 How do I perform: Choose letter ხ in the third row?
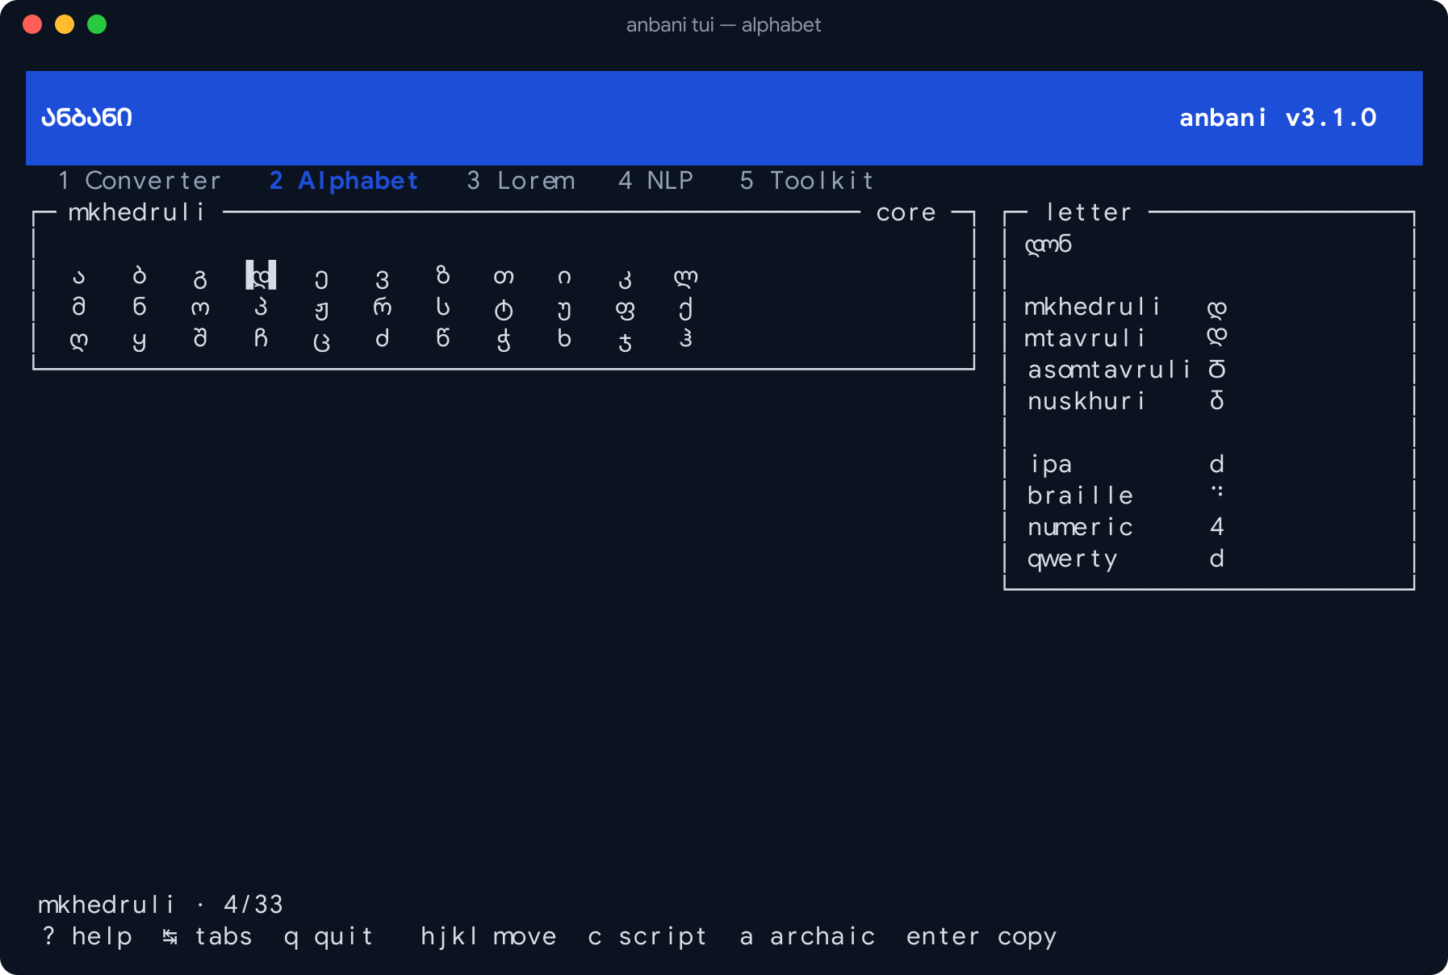click(x=564, y=338)
